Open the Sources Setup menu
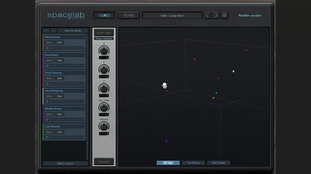Image resolution: width=311 pixels, height=174 pixels. [x=73, y=30]
